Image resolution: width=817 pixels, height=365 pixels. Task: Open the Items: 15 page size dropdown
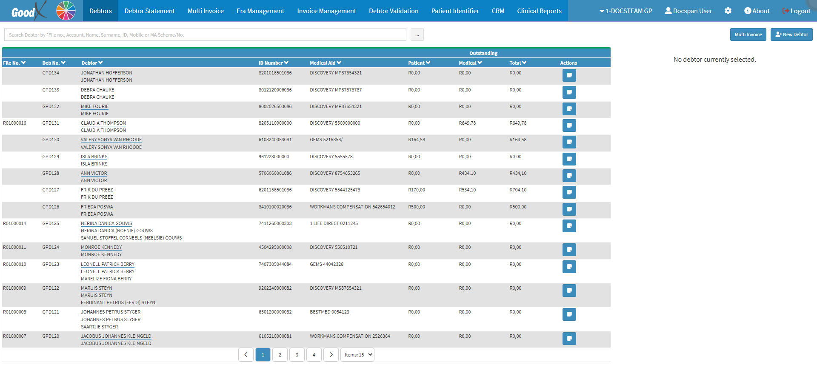point(357,355)
